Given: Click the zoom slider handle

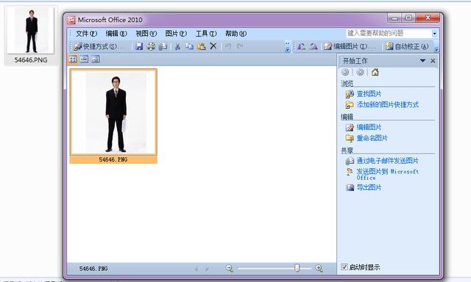Looking at the screenshot, I should tap(297, 267).
